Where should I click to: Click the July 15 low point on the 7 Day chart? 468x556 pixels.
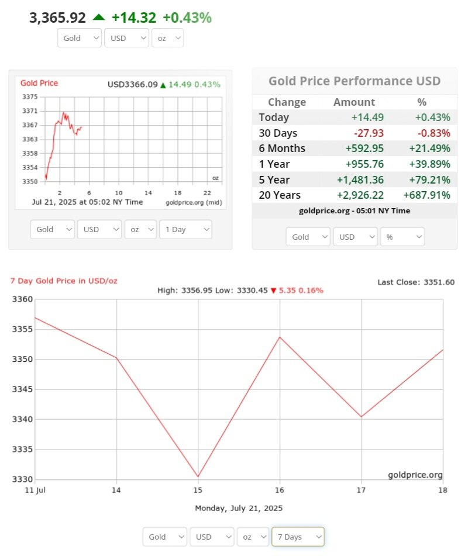[198, 476]
